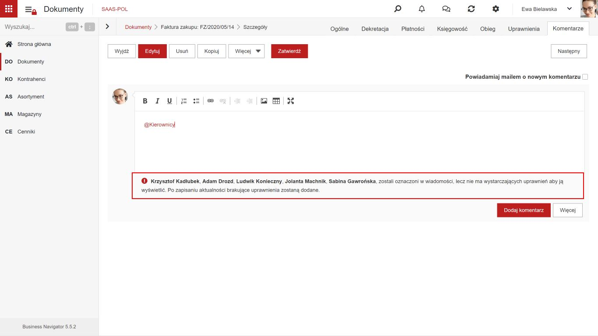Screen dimensions: 598x336
Task: Insert a table into the comment
Action: (276, 101)
